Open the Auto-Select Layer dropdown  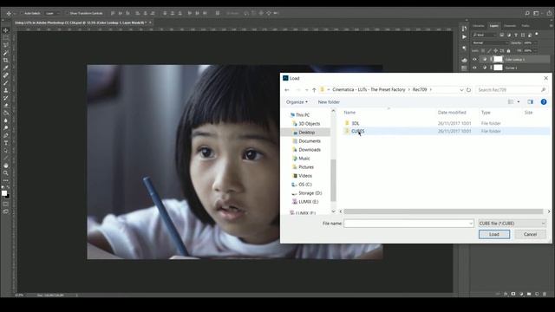[x=52, y=13]
